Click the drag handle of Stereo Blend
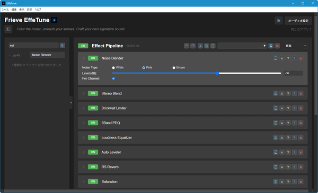This screenshot has width=318, height=193. tap(84, 93)
